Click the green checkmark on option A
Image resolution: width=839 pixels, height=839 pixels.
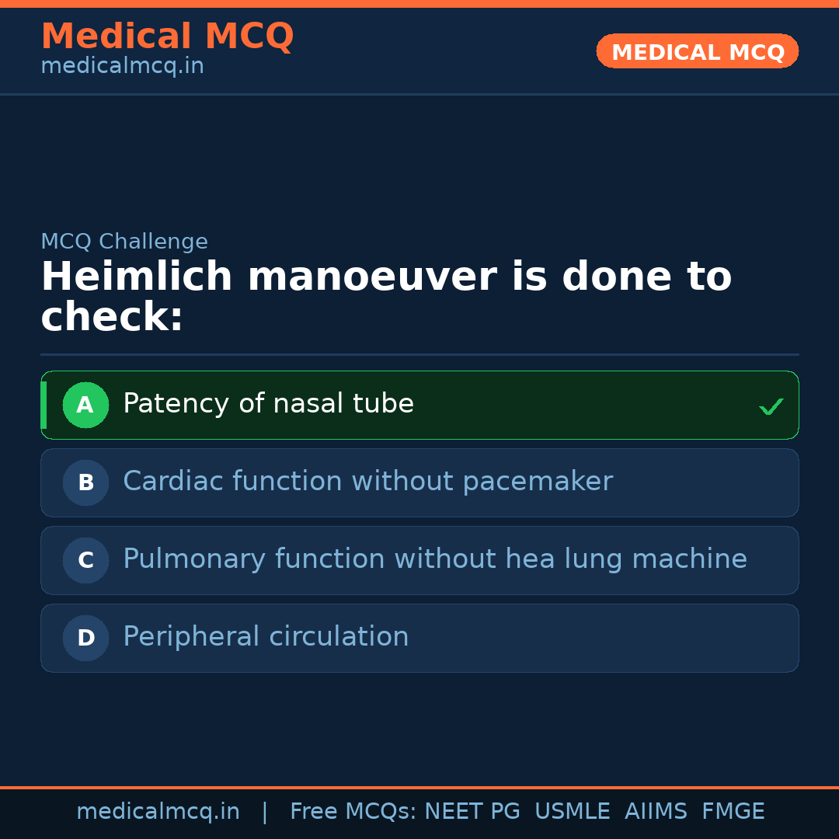pyautogui.click(x=771, y=406)
